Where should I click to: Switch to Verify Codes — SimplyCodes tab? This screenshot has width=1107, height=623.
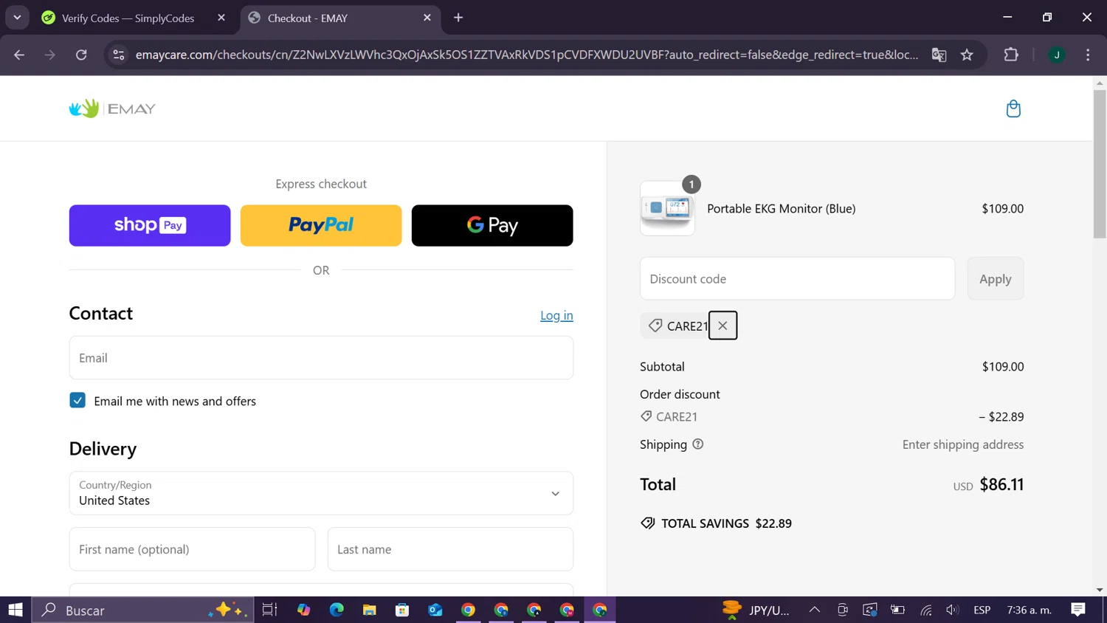(128, 18)
